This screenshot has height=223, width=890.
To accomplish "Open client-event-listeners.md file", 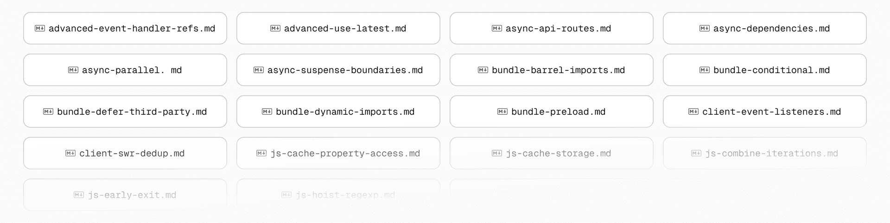I will click(x=765, y=111).
